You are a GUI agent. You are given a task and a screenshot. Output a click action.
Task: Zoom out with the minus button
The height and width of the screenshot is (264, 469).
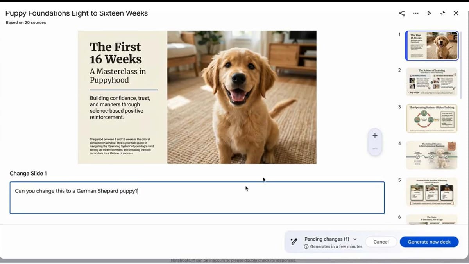(375, 149)
